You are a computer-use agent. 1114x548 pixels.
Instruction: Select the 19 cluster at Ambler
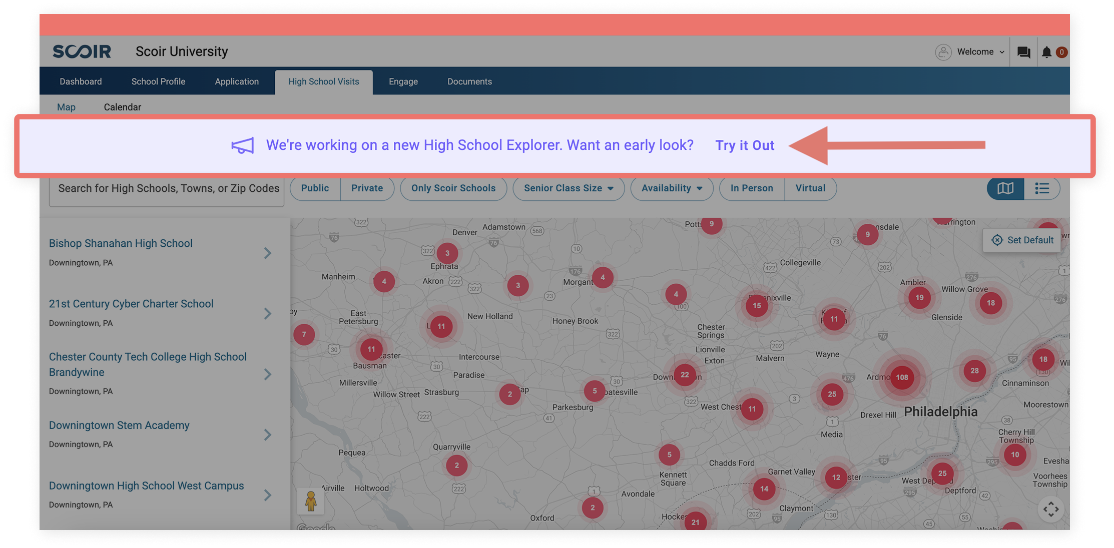(919, 298)
